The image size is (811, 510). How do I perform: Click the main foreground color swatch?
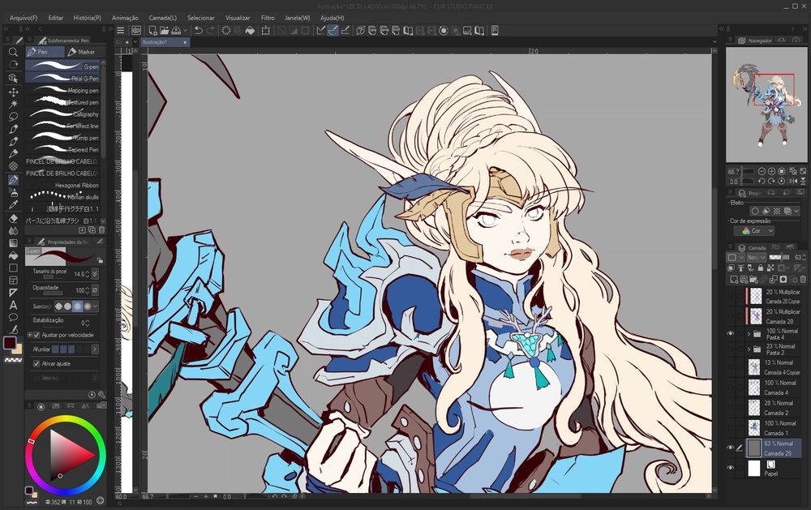tap(10, 342)
